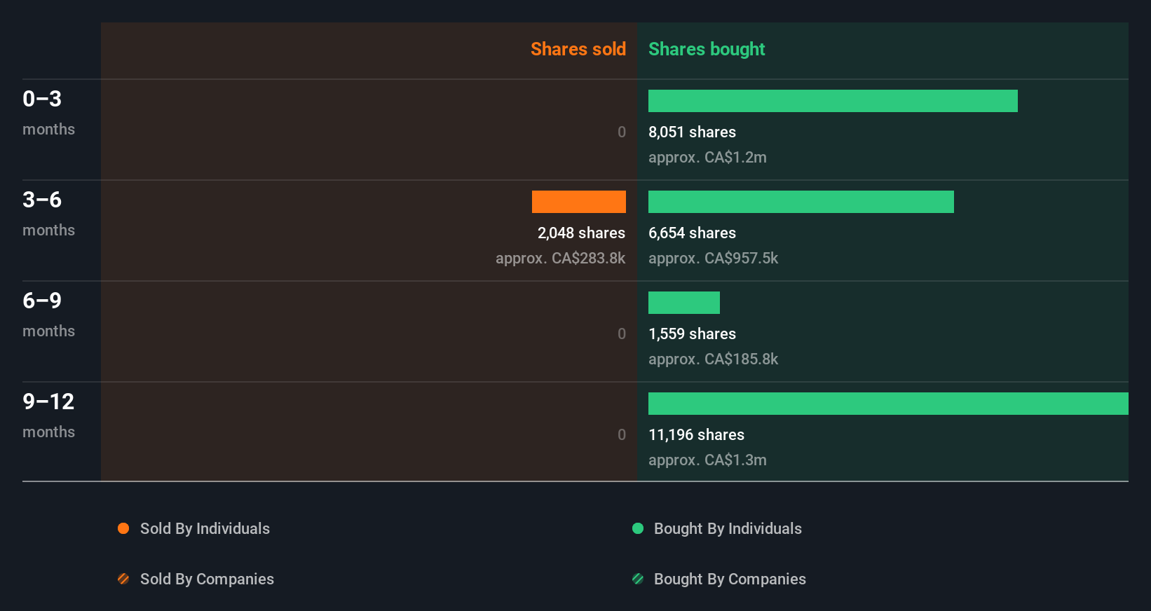
Task: Click the Shares sold column header
Action: point(578,49)
